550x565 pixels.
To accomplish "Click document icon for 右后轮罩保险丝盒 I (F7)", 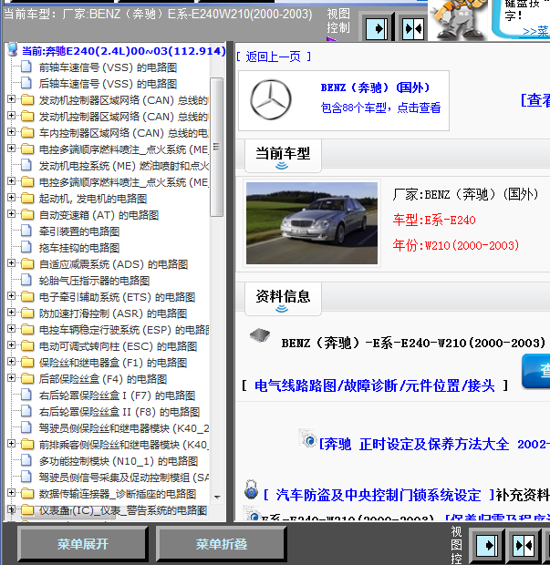I will pyautogui.click(x=26, y=395).
